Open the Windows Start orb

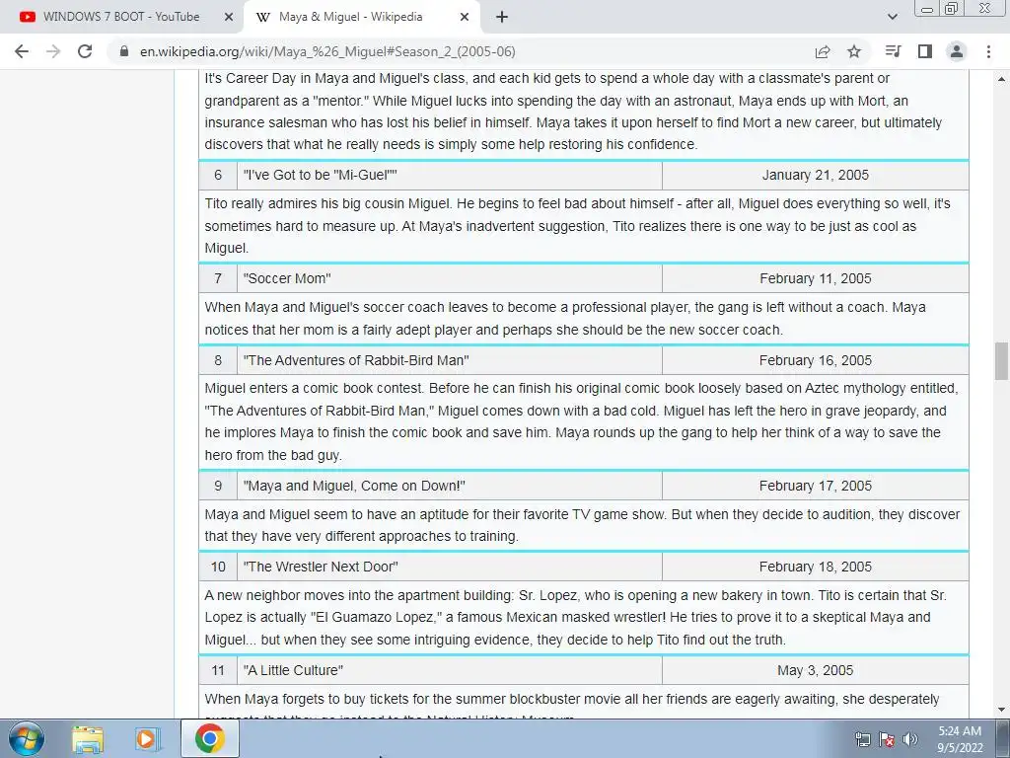point(26,738)
